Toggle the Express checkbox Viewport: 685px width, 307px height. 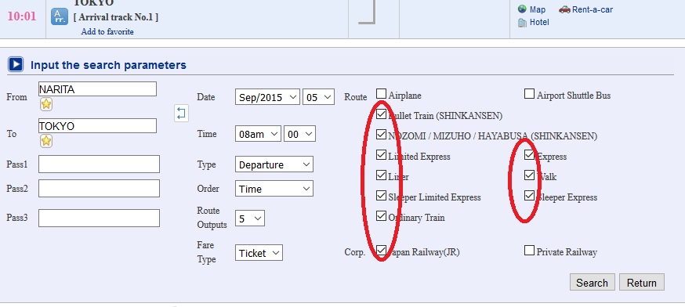click(x=530, y=155)
